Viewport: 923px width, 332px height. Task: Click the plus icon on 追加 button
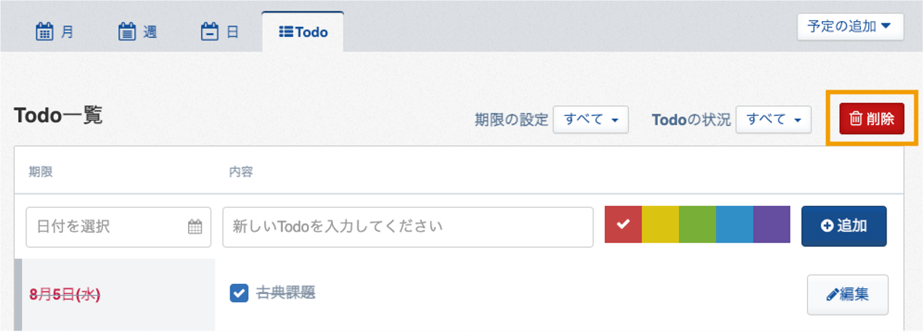pyautogui.click(x=827, y=226)
